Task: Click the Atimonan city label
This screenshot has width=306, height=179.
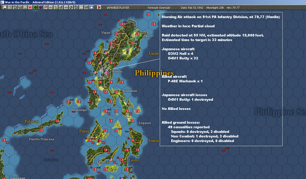Action: click(x=130, y=91)
